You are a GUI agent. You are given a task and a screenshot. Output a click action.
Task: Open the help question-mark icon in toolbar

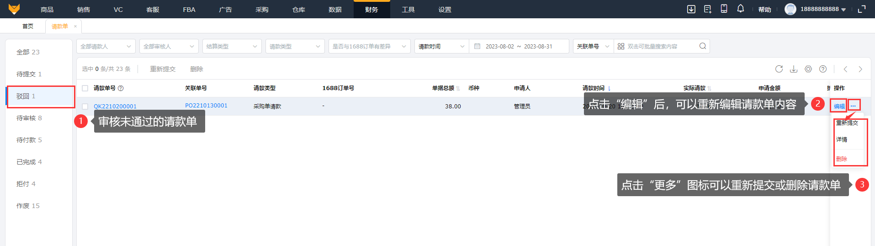coord(823,69)
